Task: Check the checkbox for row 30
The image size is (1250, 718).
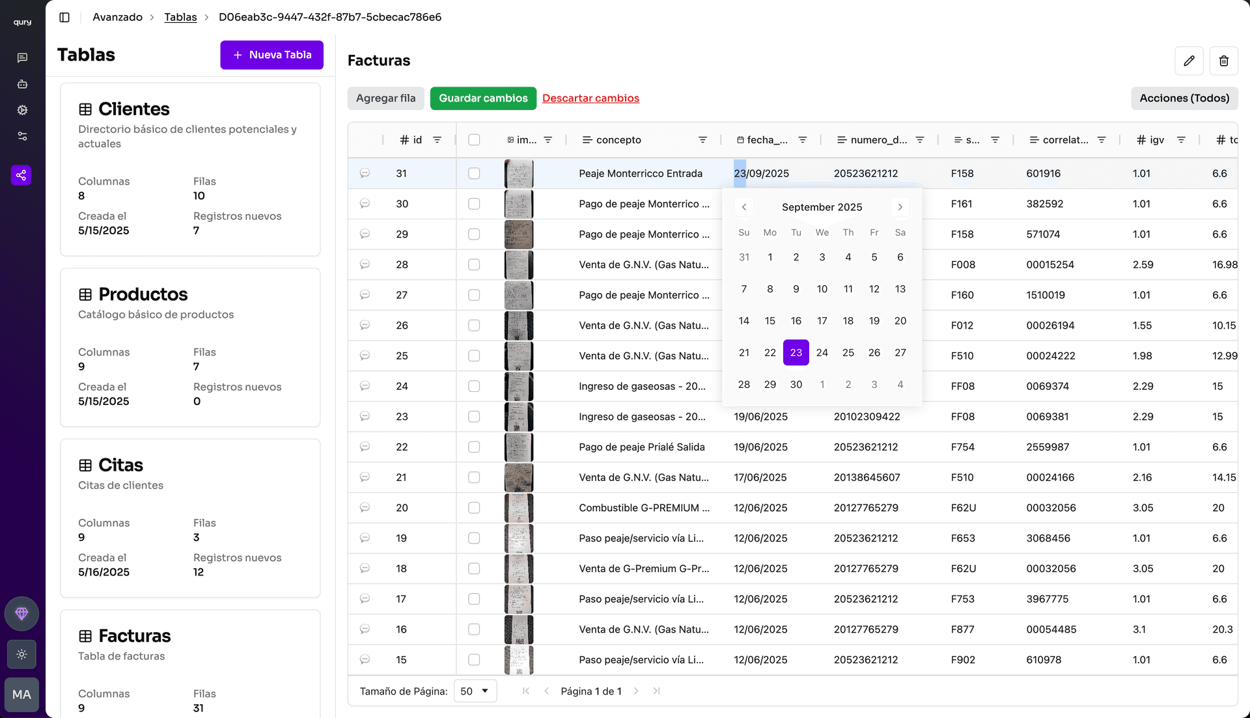Action: [474, 204]
